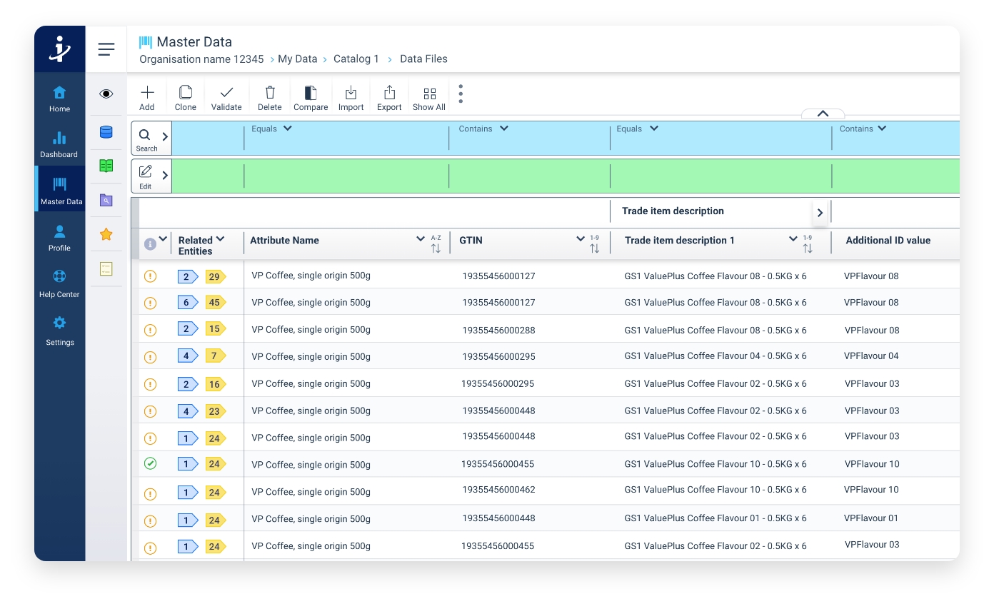Image resolution: width=994 pixels, height=604 pixels.
Task: Click Show All grid icon
Action: coord(429,99)
